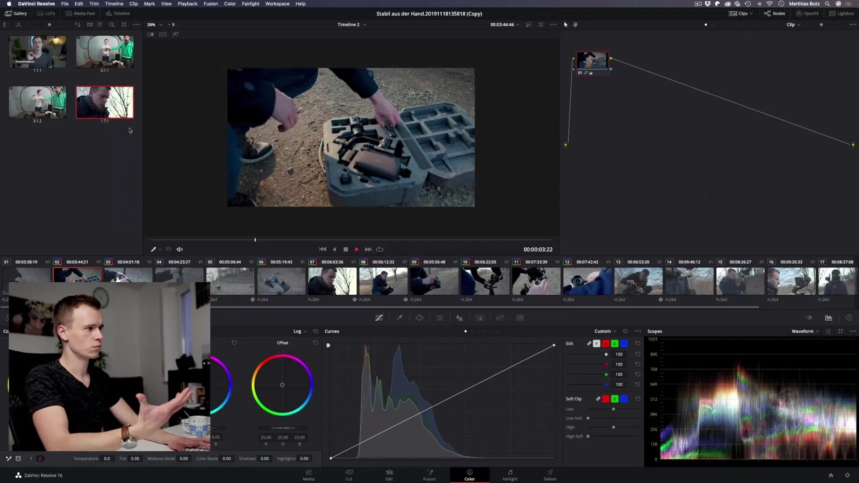Toggle split screen view in viewer

163,34
